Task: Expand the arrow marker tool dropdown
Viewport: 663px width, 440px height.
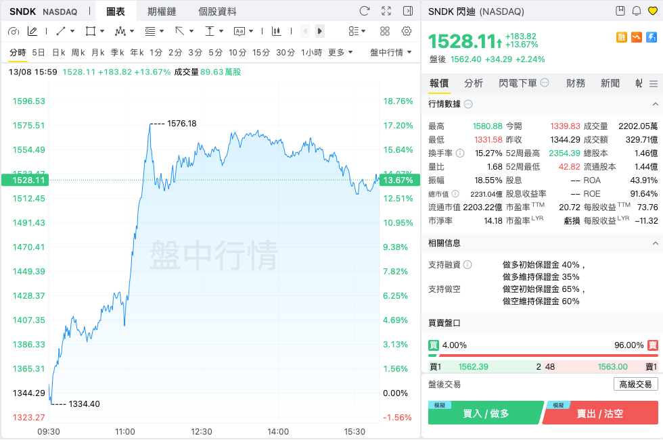Action: point(191,31)
